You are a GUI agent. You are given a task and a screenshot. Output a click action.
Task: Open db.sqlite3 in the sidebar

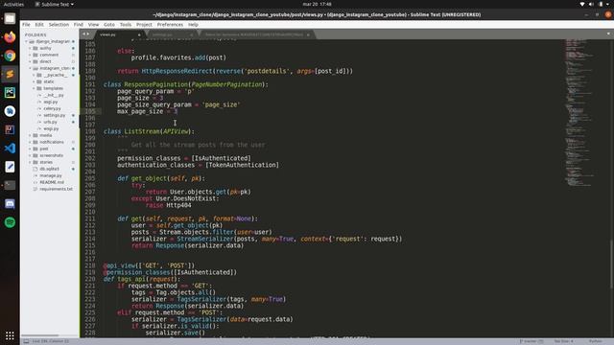pyautogui.click(x=49, y=169)
